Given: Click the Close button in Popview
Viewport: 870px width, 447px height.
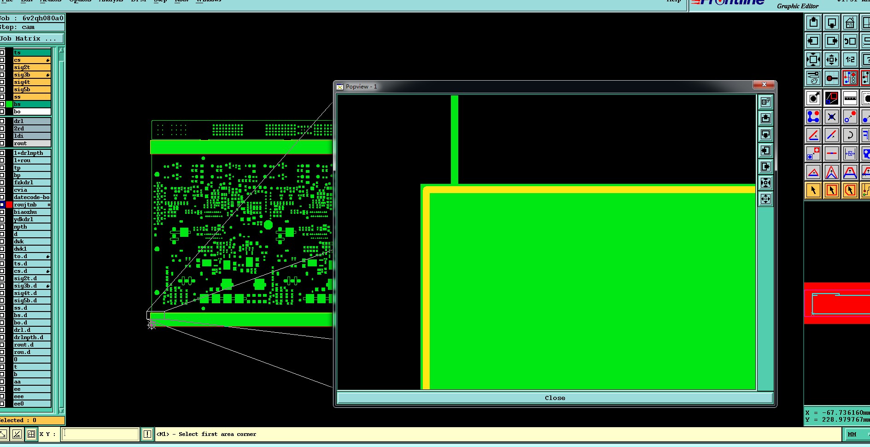Looking at the screenshot, I should [555, 398].
